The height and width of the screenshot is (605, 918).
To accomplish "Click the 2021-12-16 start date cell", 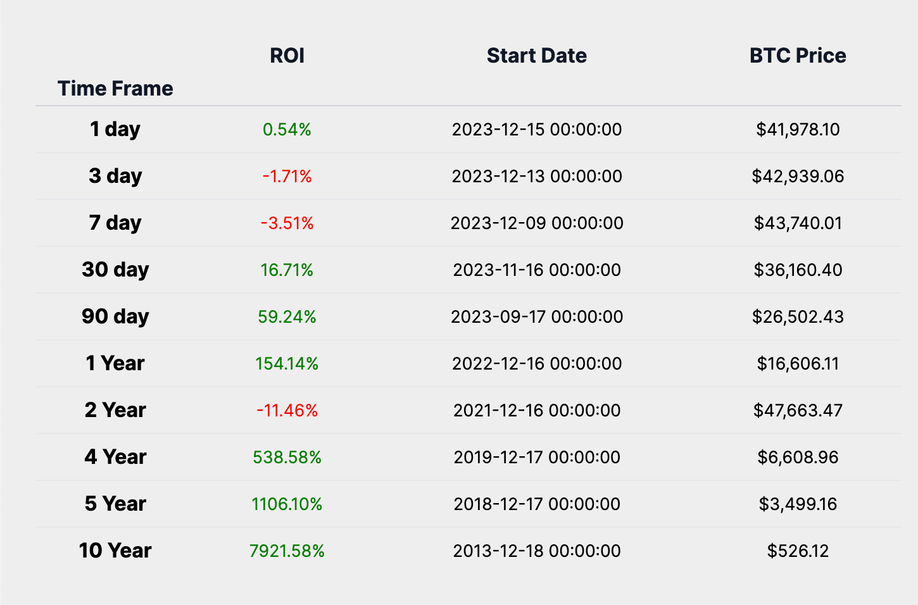I will pyautogui.click(x=537, y=411).
